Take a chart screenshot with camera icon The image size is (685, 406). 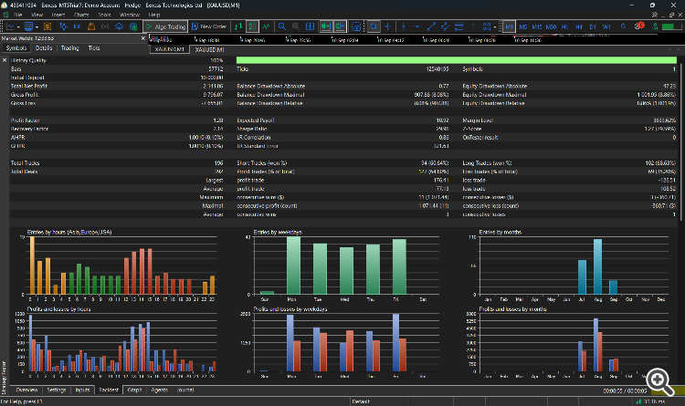[x=356, y=26]
